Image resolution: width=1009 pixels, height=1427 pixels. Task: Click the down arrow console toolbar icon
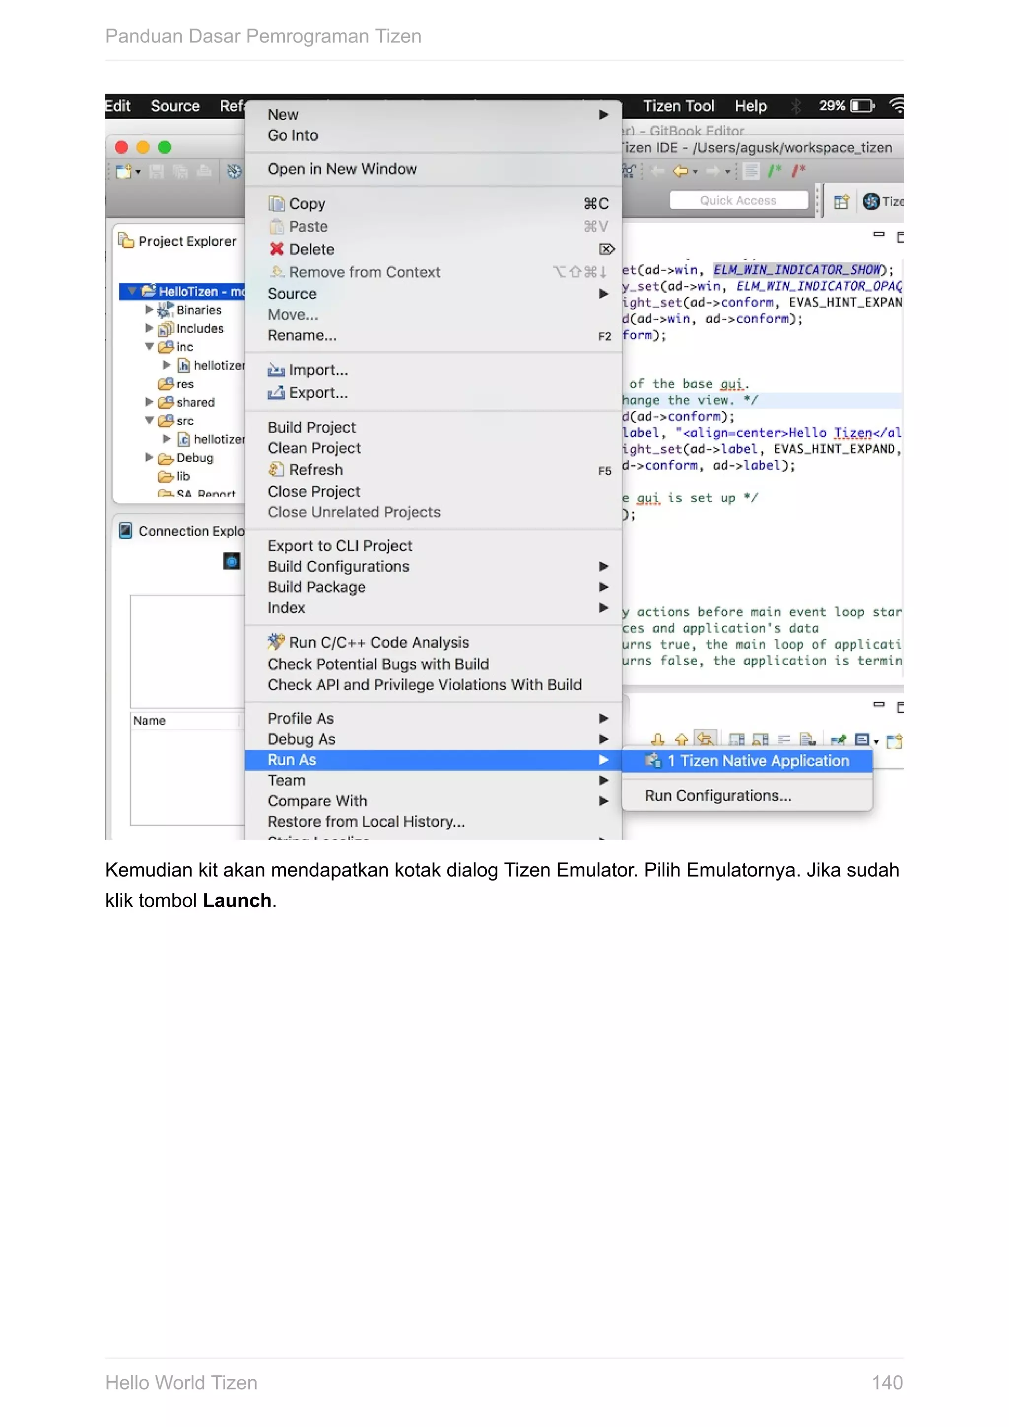tap(658, 740)
